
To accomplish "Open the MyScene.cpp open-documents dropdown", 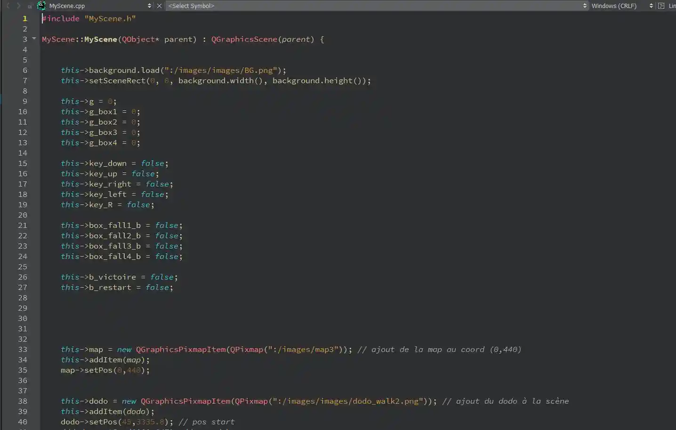I will 149,6.
